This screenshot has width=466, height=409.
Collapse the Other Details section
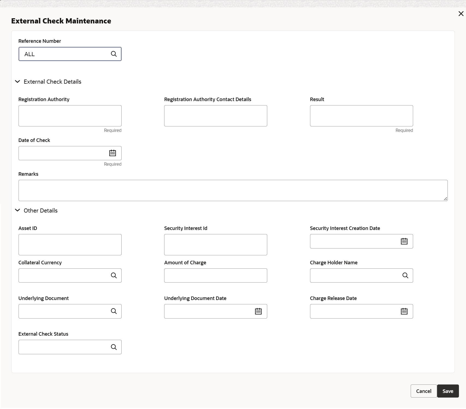pos(17,210)
